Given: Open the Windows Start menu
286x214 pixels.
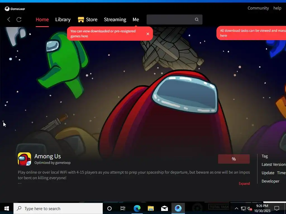Looking at the screenshot, I should pos(7,208).
